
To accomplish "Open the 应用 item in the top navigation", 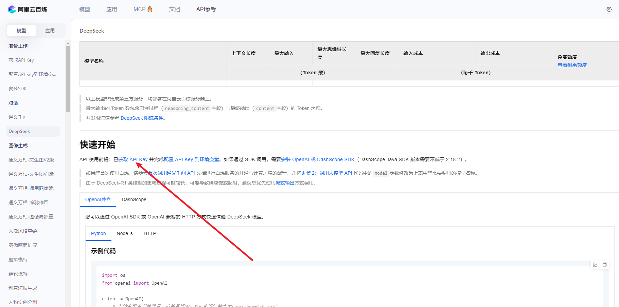I will (x=112, y=9).
